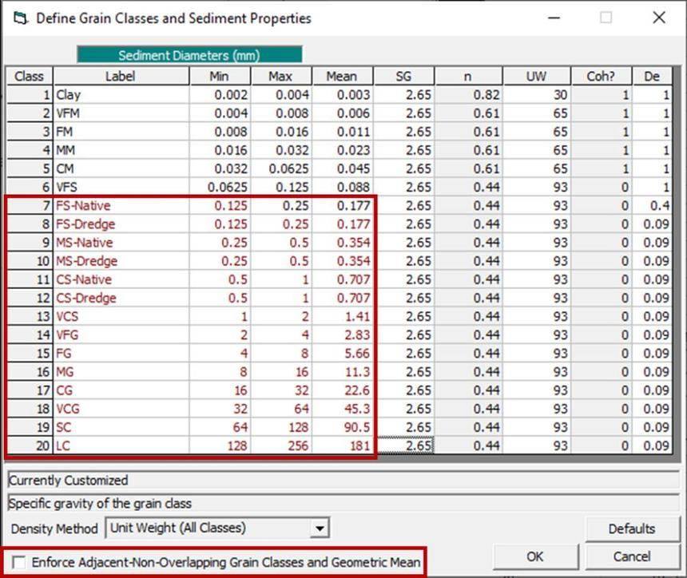Click the Mean value 11.3 for MG

pyautogui.click(x=342, y=372)
